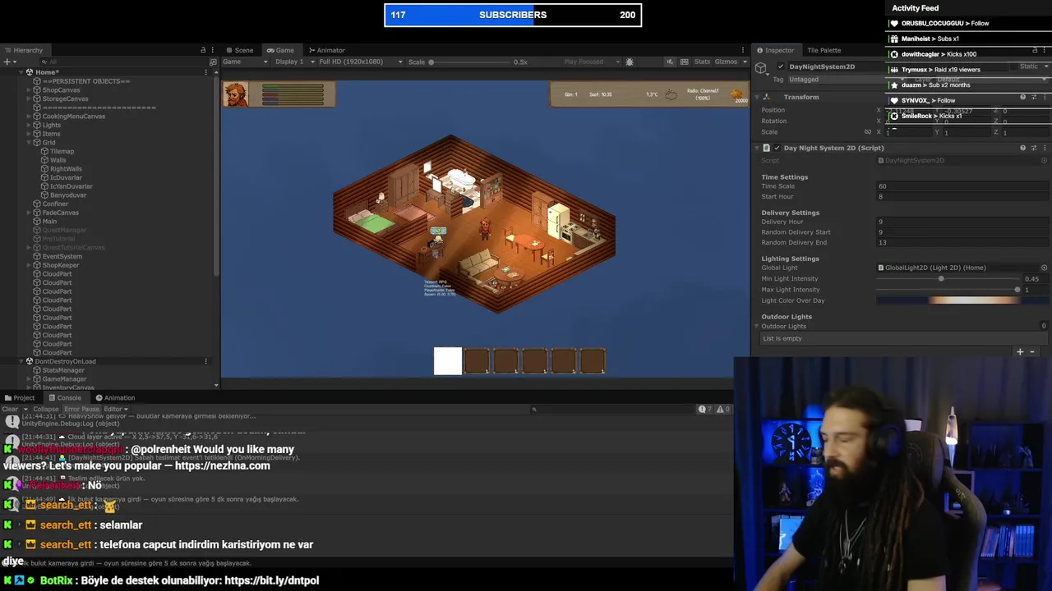
Task: Clear the console log
Action: 10,409
